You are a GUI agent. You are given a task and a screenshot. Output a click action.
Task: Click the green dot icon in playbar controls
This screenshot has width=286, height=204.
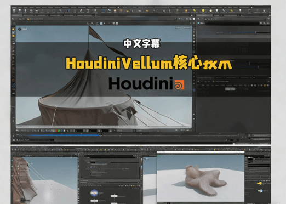click(x=59, y=131)
